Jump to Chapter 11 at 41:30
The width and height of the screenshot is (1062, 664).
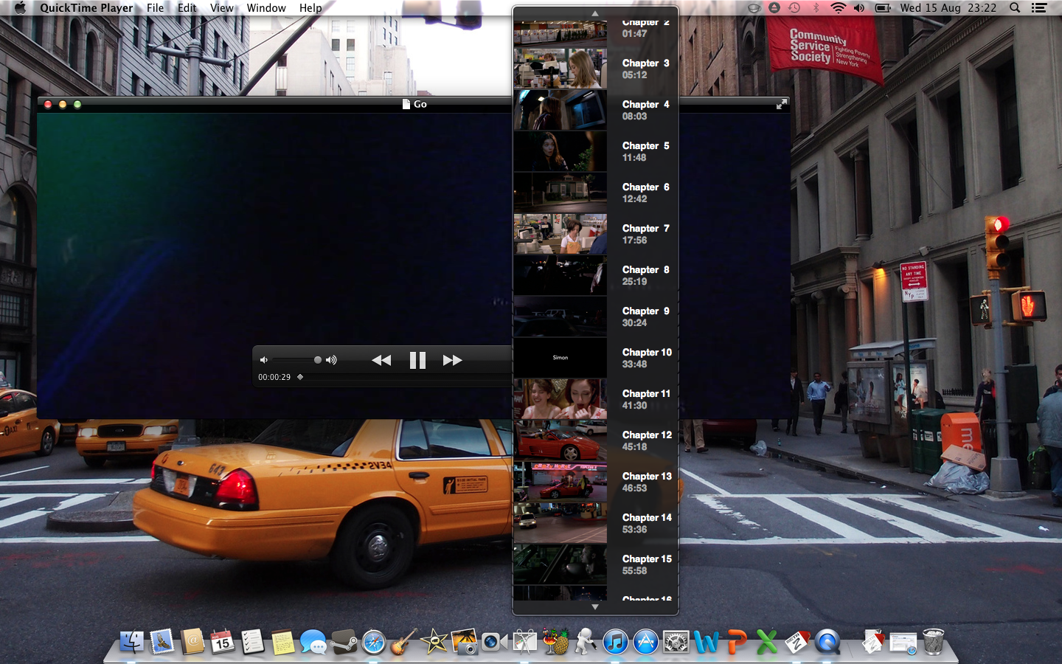[x=595, y=399]
